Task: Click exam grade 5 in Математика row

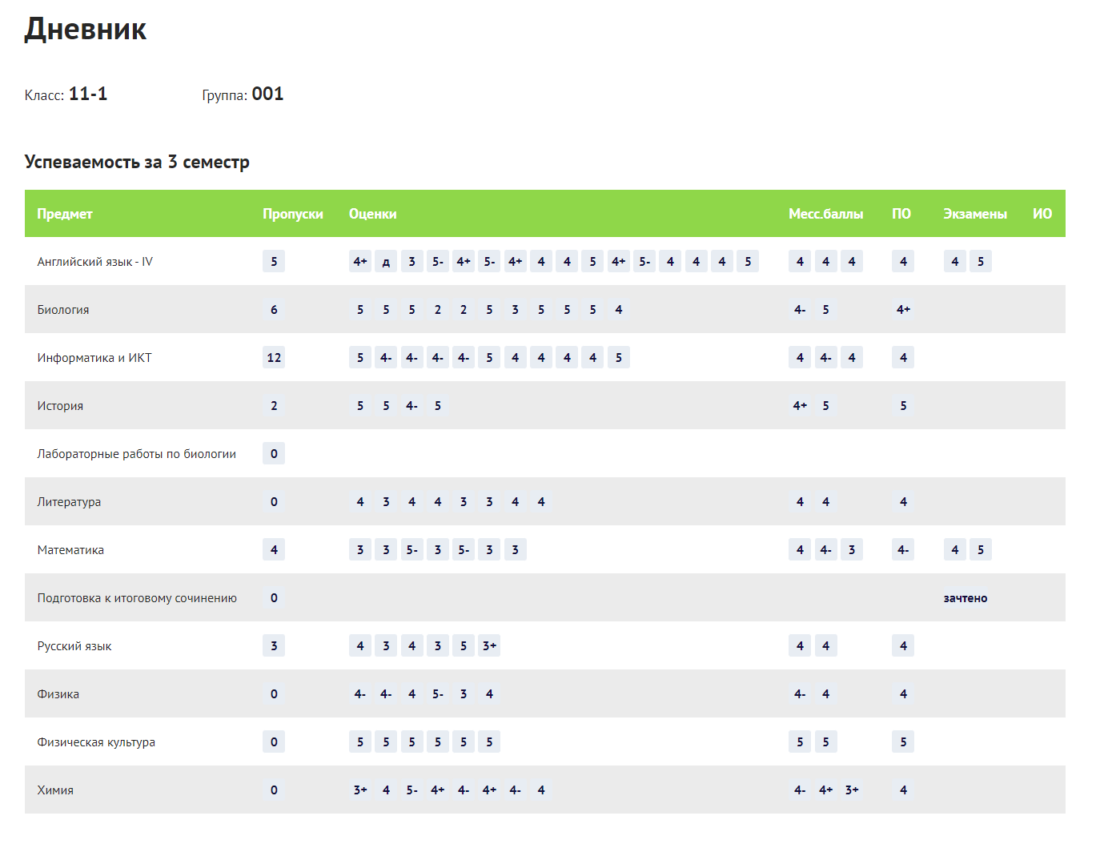Action: (981, 550)
